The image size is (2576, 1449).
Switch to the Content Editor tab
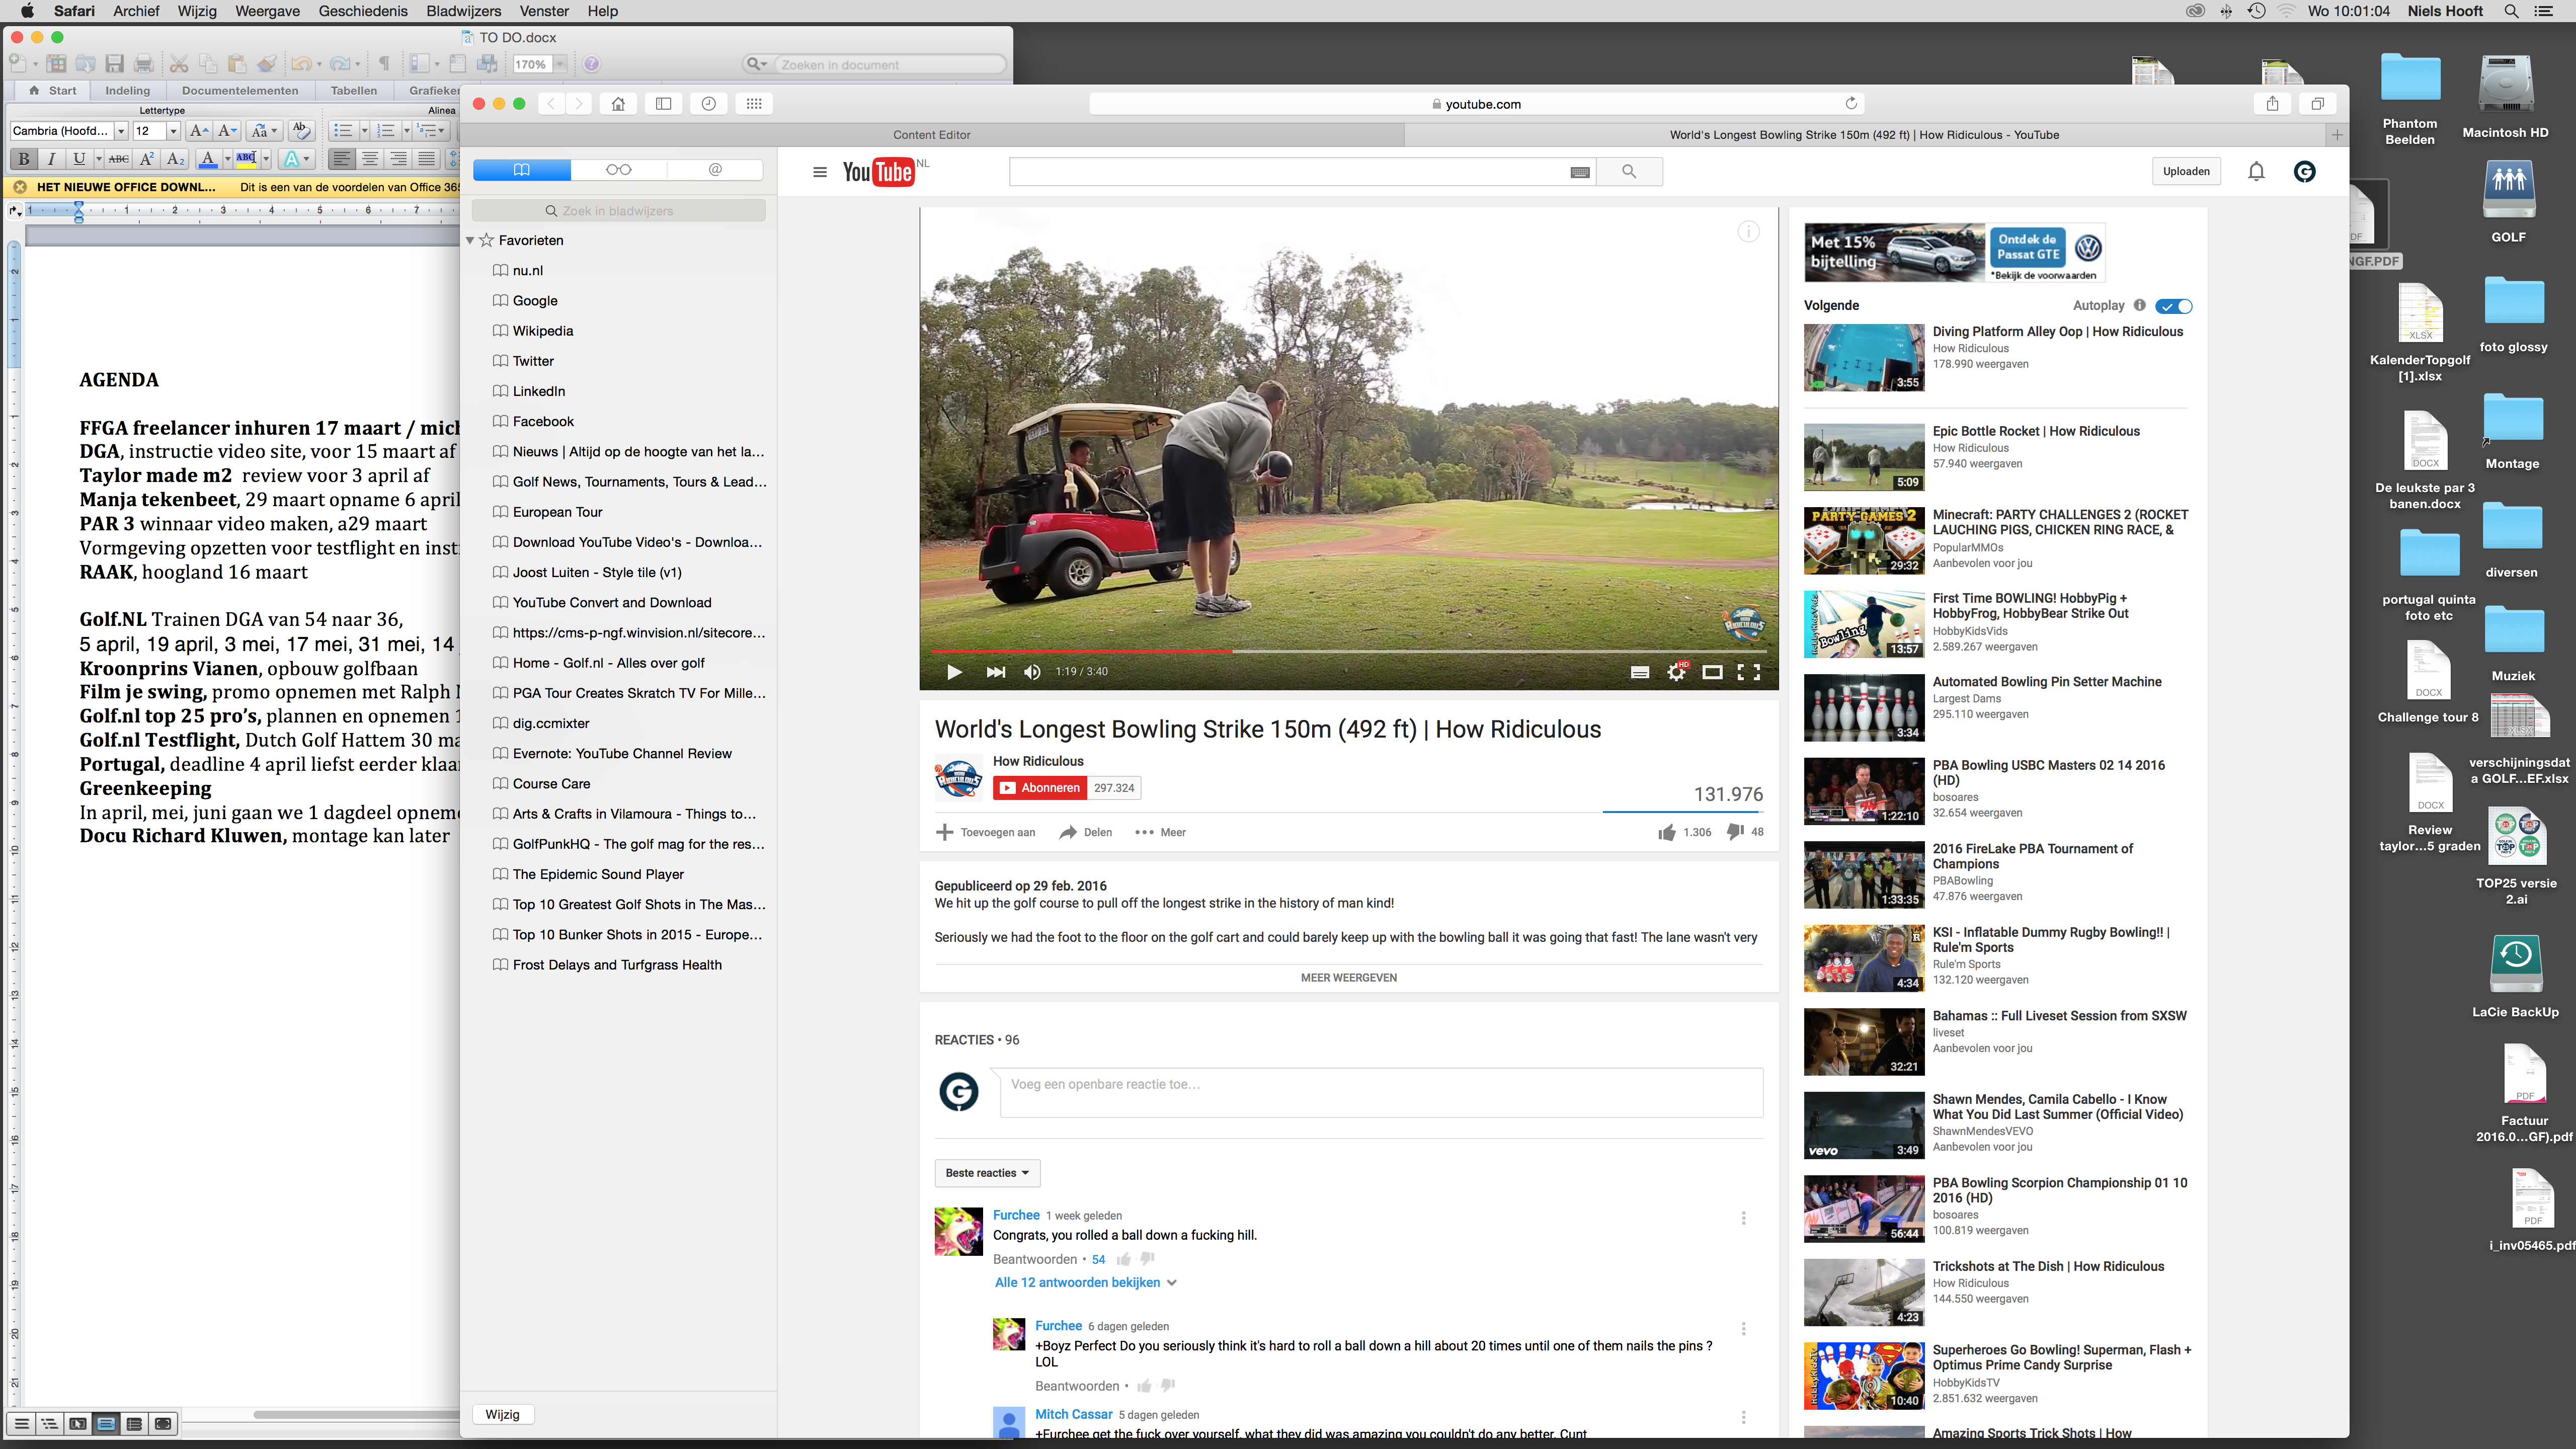coord(931,135)
